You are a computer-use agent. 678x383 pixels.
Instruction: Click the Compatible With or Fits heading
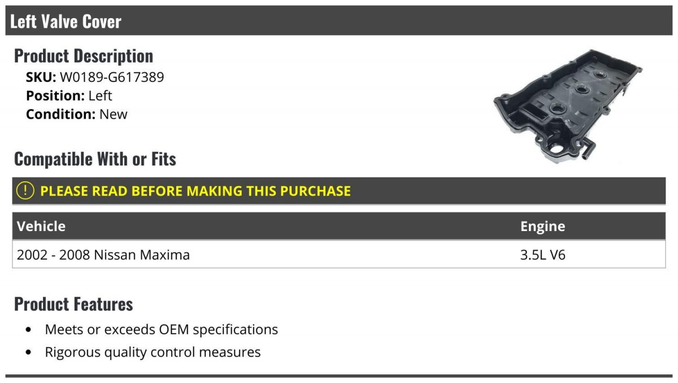coord(95,159)
